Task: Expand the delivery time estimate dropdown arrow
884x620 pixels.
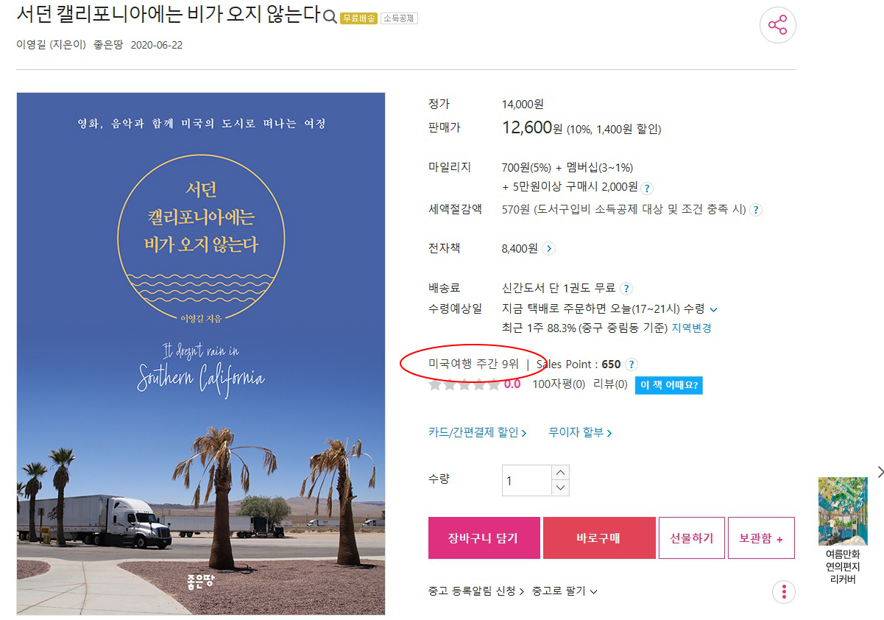Action: tap(713, 309)
